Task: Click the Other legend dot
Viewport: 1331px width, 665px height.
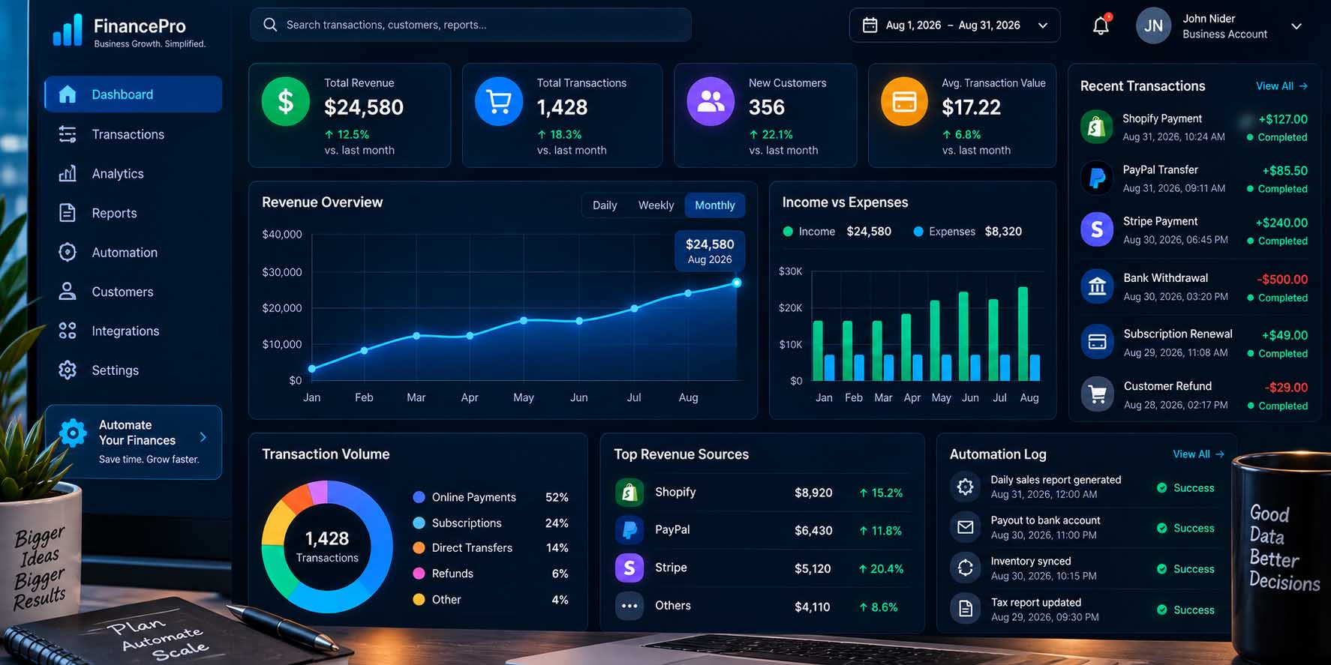Action: point(419,599)
